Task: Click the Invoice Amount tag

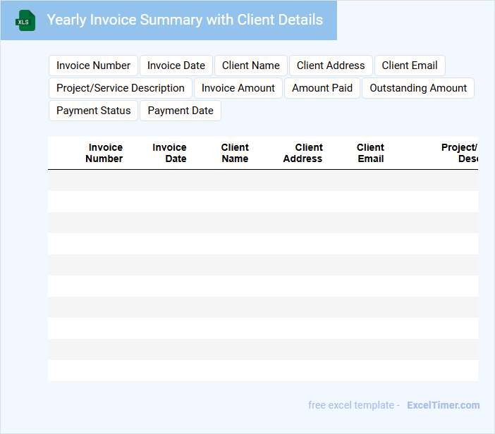Action: tap(238, 88)
